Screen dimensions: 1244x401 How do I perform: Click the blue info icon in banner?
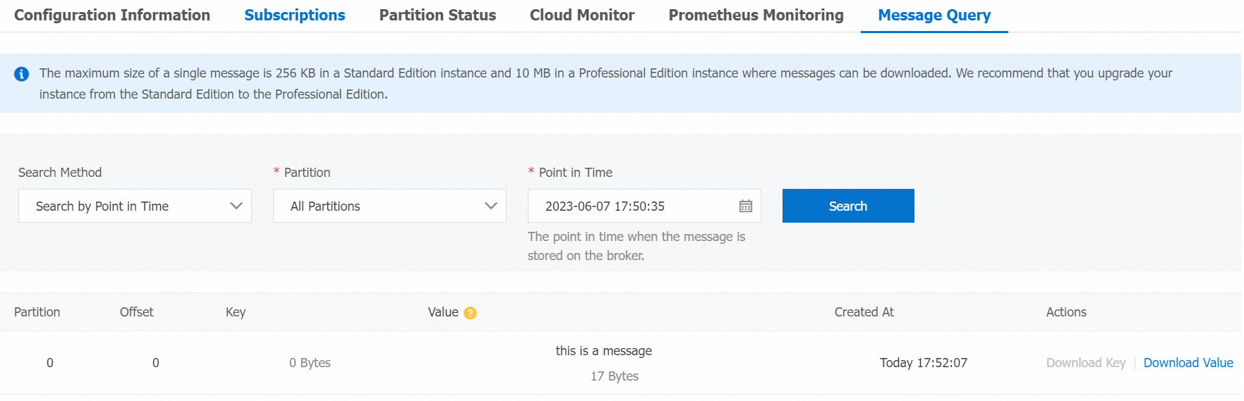point(22,74)
